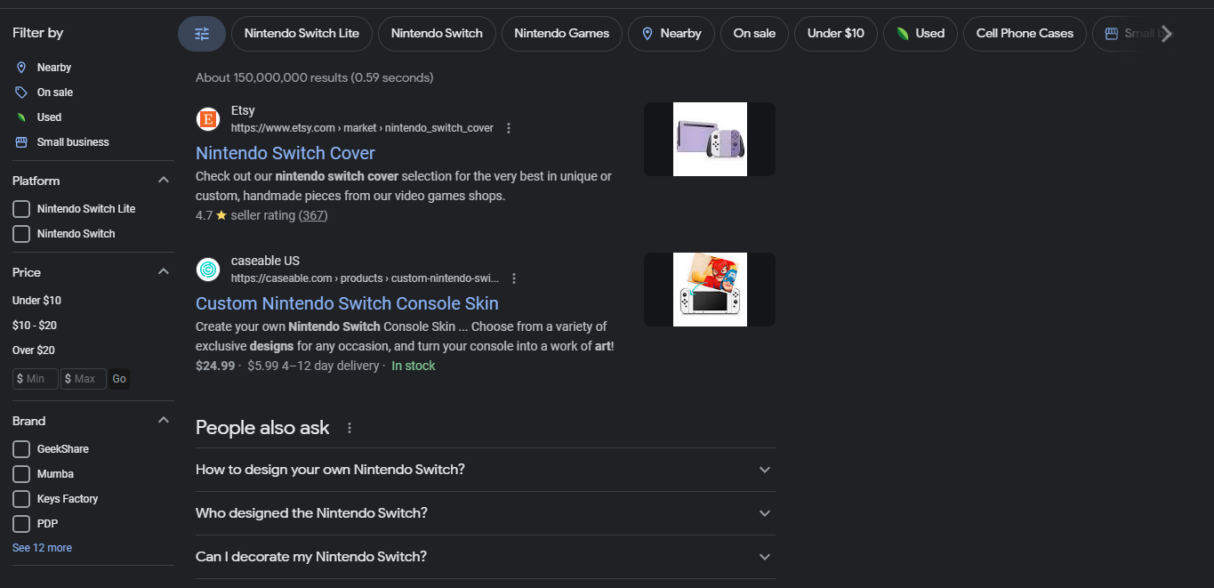Tick the PDP brand checkbox
This screenshot has width=1214, height=588.
pos(21,524)
